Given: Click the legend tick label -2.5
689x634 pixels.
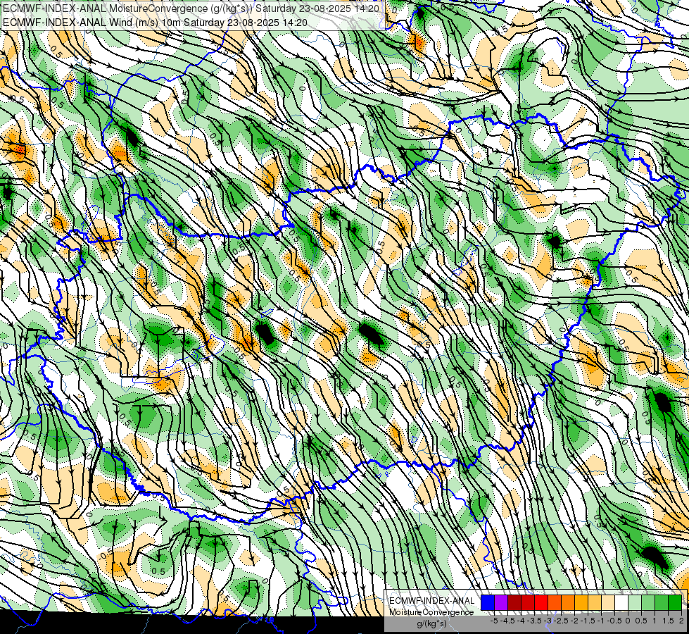Looking at the screenshot, I should (x=561, y=621).
